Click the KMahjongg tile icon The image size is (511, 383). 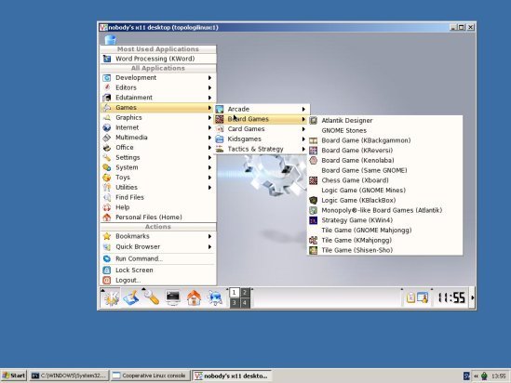pyautogui.click(x=313, y=240)
